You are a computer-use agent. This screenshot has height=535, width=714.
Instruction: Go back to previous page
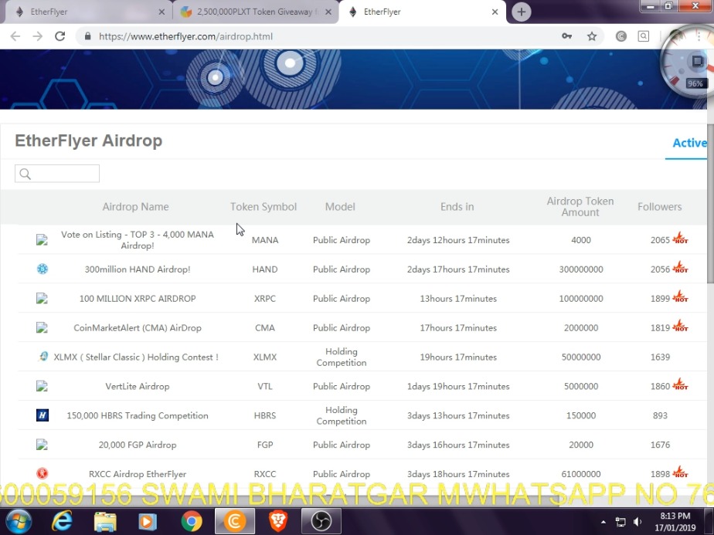click(x=15, y=36)
